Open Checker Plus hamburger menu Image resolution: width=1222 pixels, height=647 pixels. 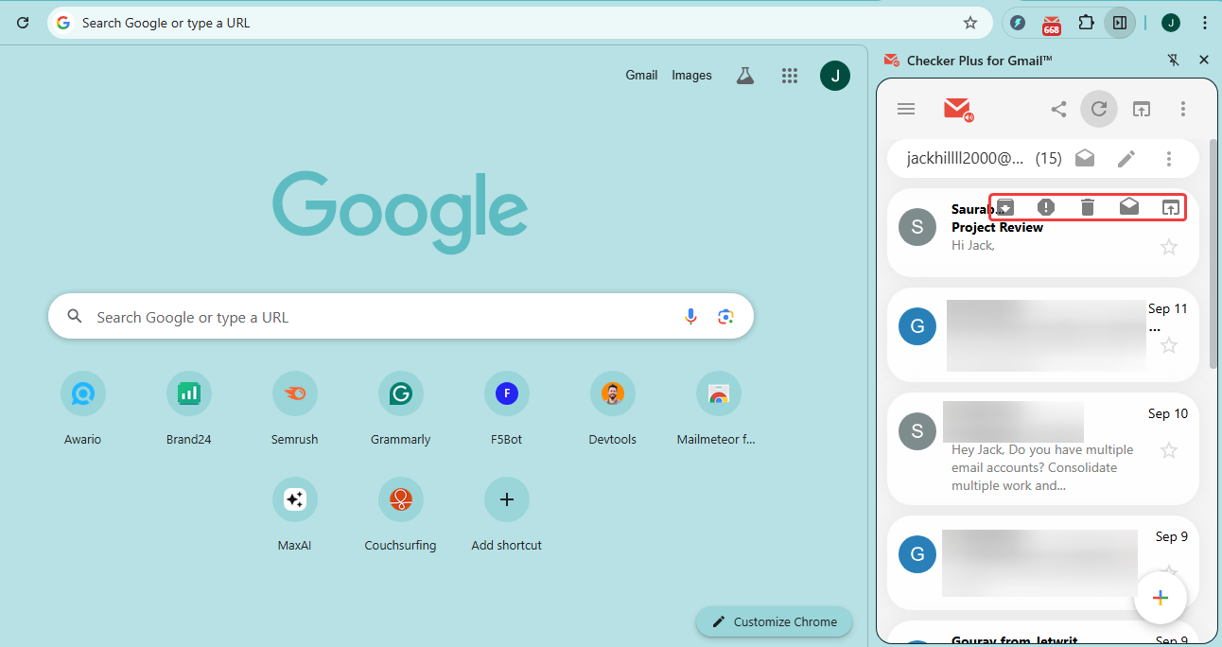(906, 109)
